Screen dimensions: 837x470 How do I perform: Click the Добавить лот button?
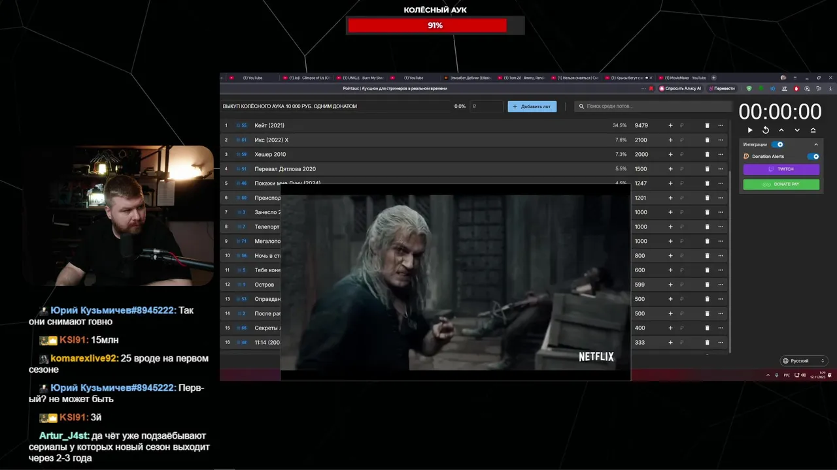tap(532, 106)
